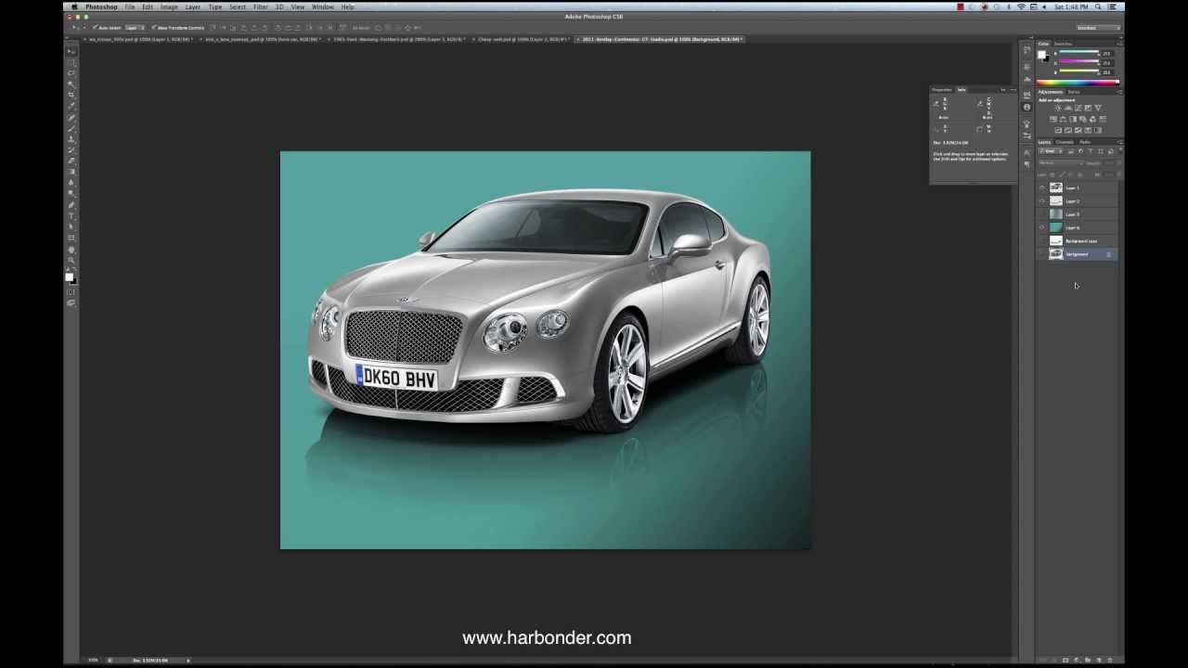This screenshot has height=668, width=1188.
Task: Open the Info panel flyout menu
Action: click(x=1013, y=89)
